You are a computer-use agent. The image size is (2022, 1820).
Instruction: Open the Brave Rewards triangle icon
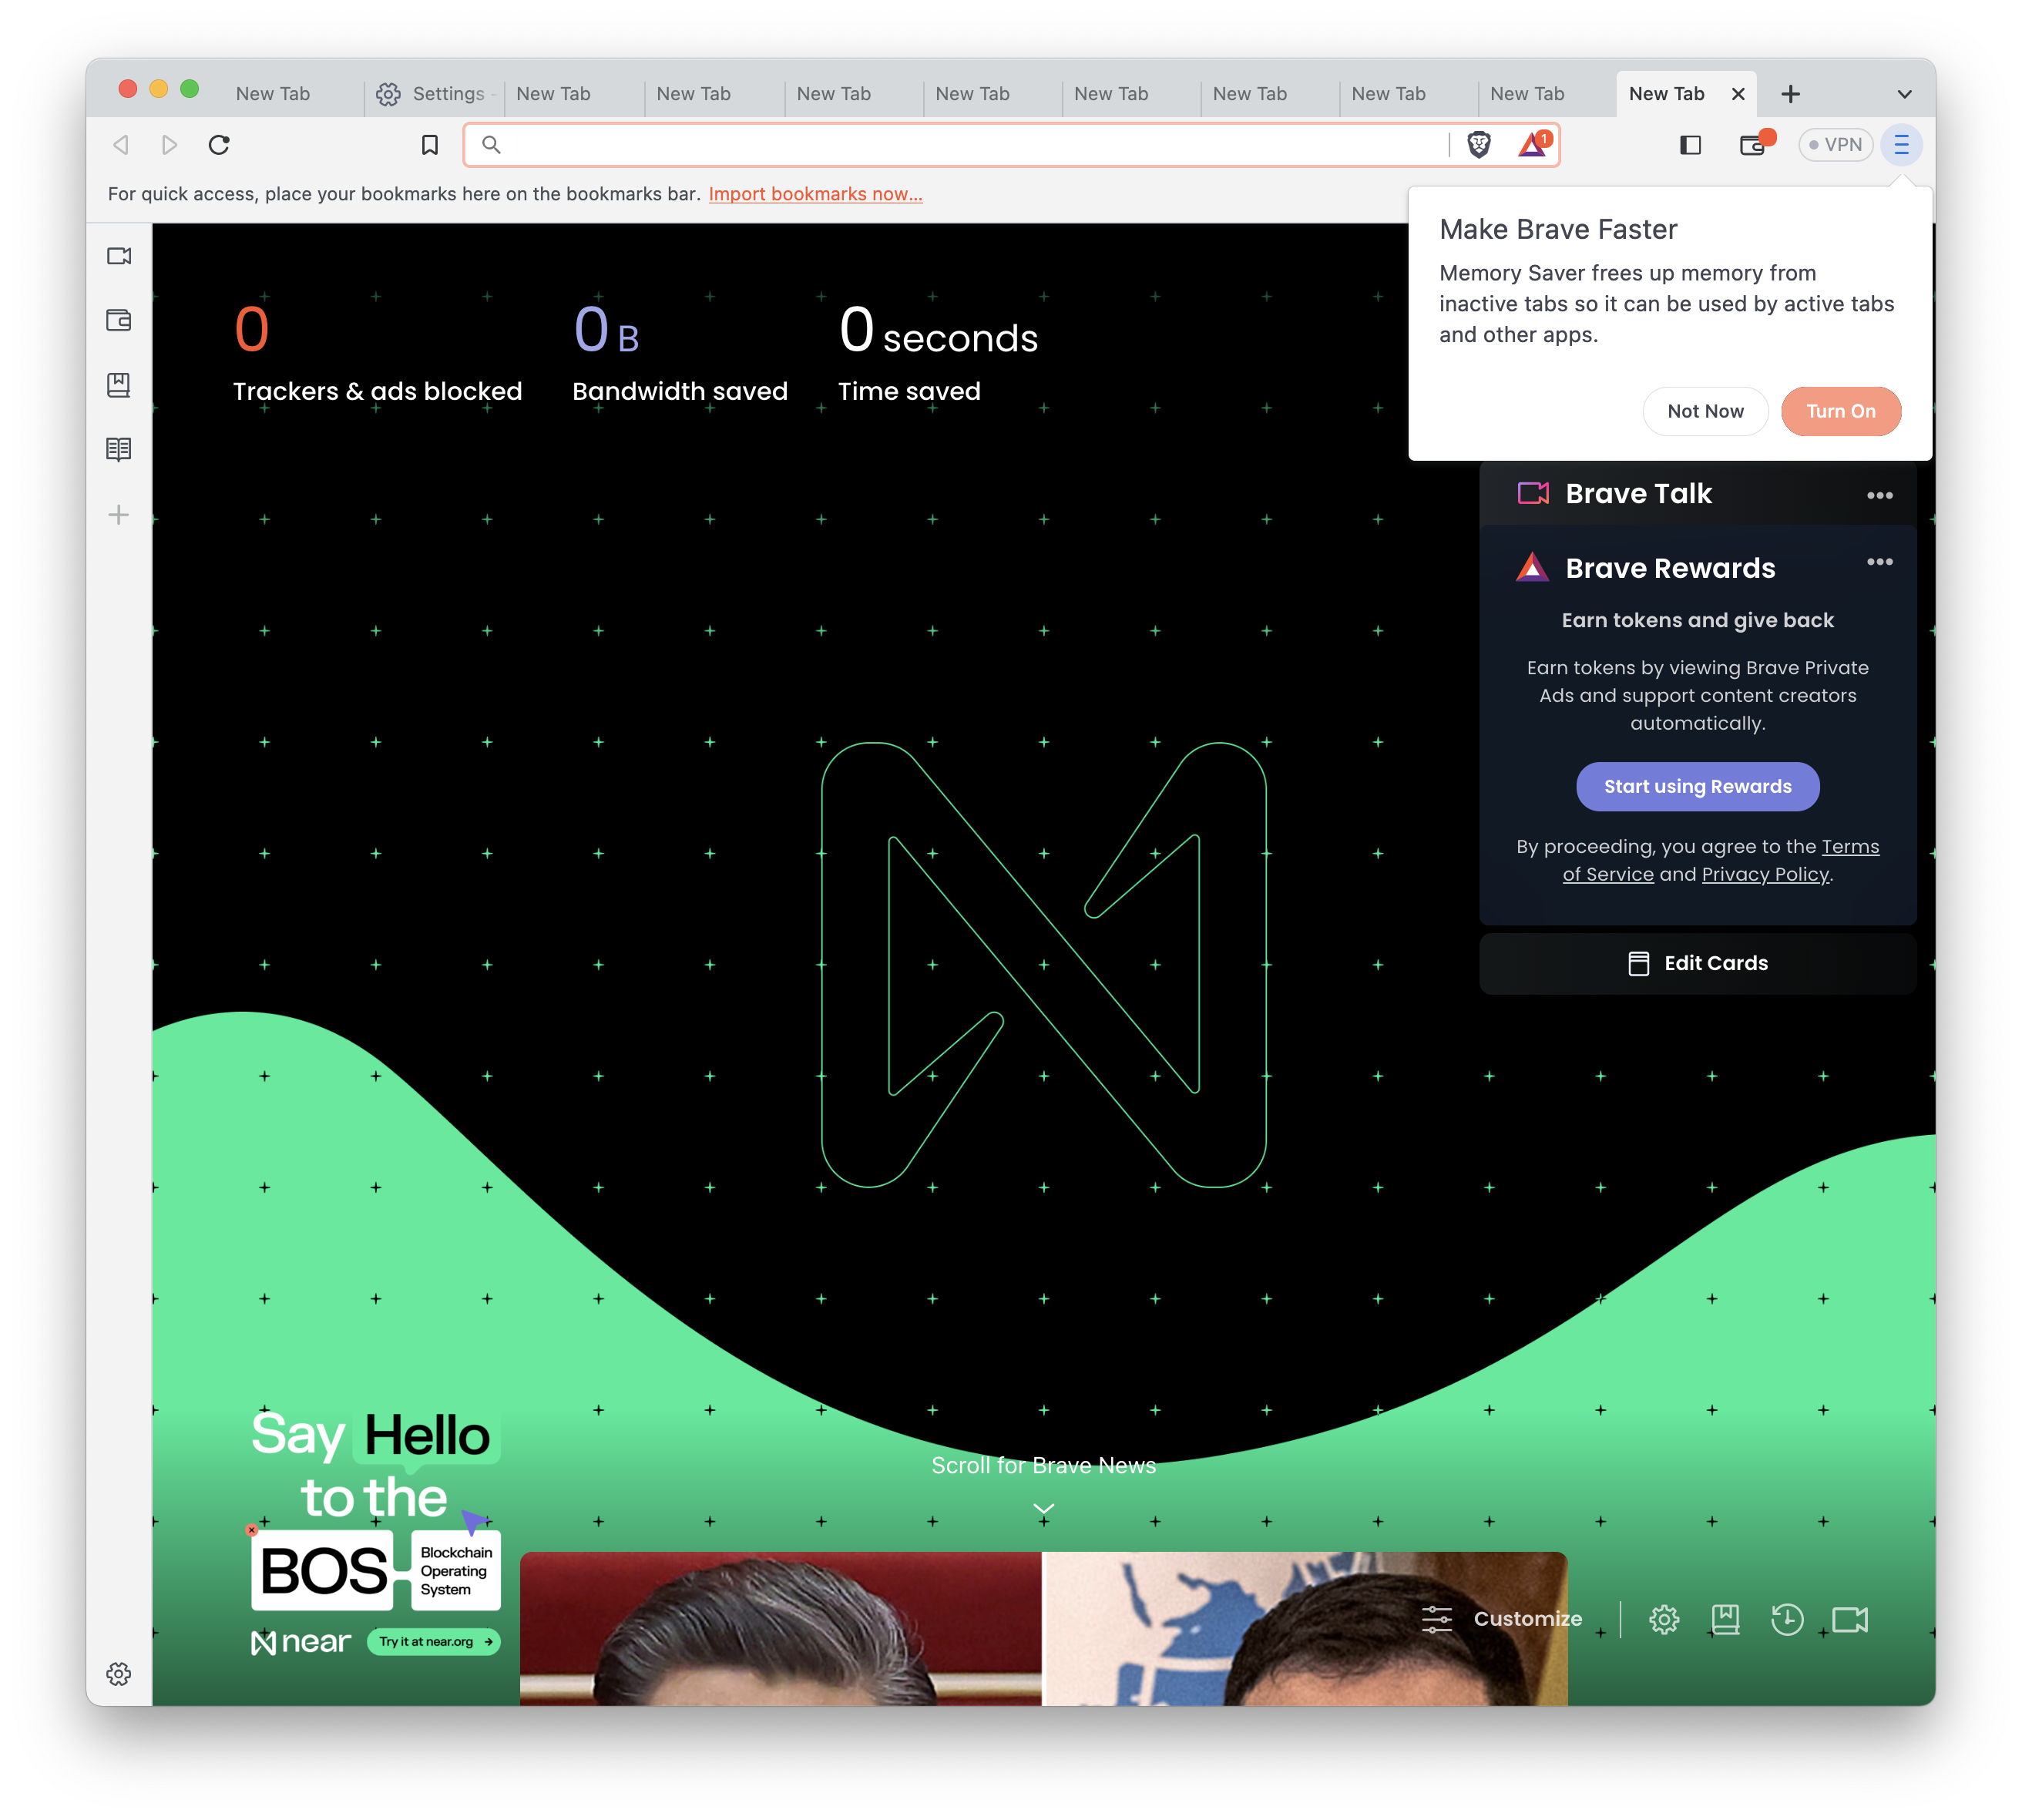point(1529,144)
